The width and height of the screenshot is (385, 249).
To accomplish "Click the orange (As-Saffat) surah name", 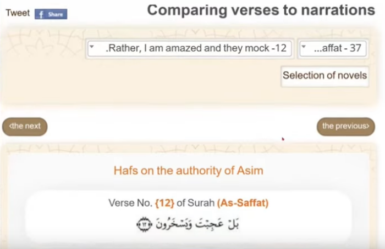I will (x=243, y=203).
